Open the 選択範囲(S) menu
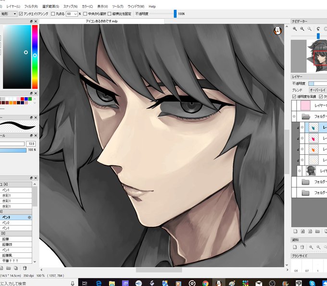 [x=50, y=6]
